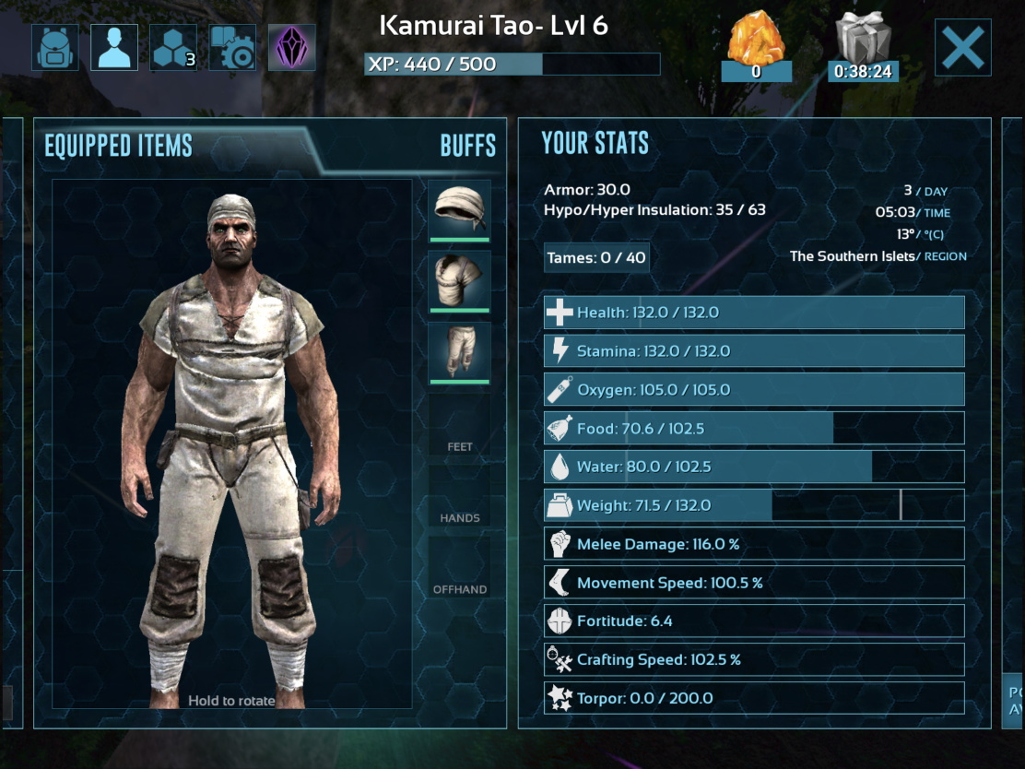
Task: Tap the Melee Damage stat row
Action: 754,544
